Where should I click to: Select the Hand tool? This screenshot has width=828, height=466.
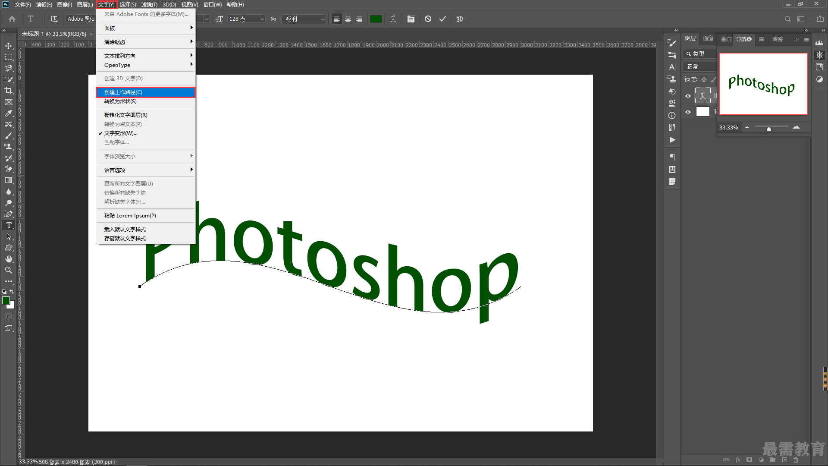(x=9, y=259)
